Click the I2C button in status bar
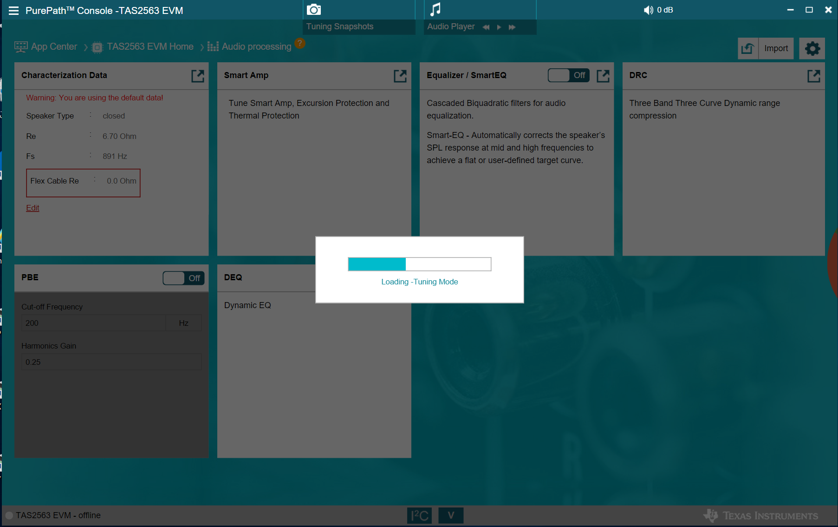 pyautogui.click(x=419, y=515)
